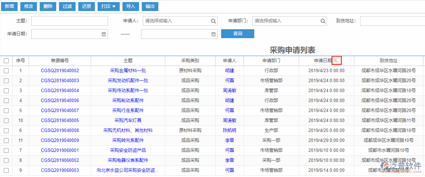Open document link CGSQ2019040003
This screenshot has height=177, width=425.
coord(60,81)
